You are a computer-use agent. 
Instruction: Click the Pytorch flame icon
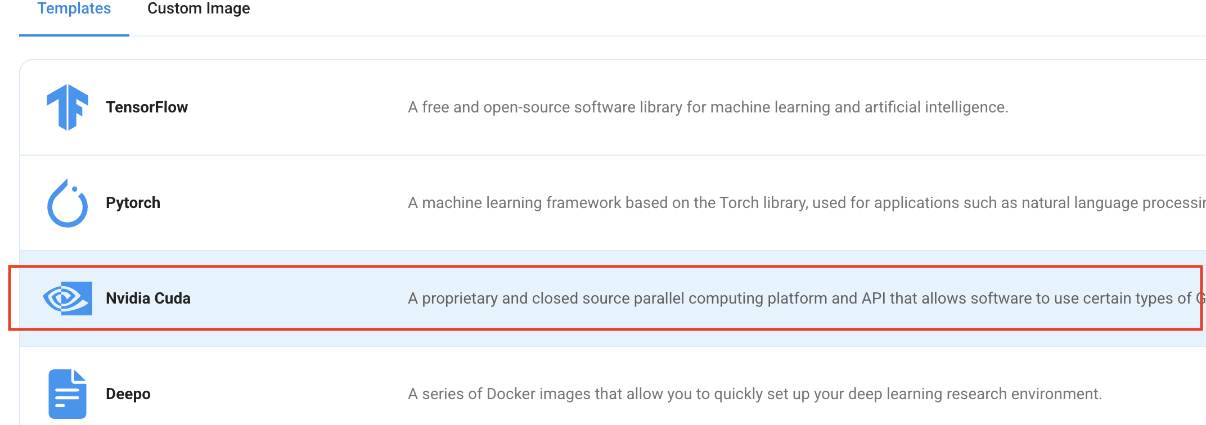pos(67,203)
